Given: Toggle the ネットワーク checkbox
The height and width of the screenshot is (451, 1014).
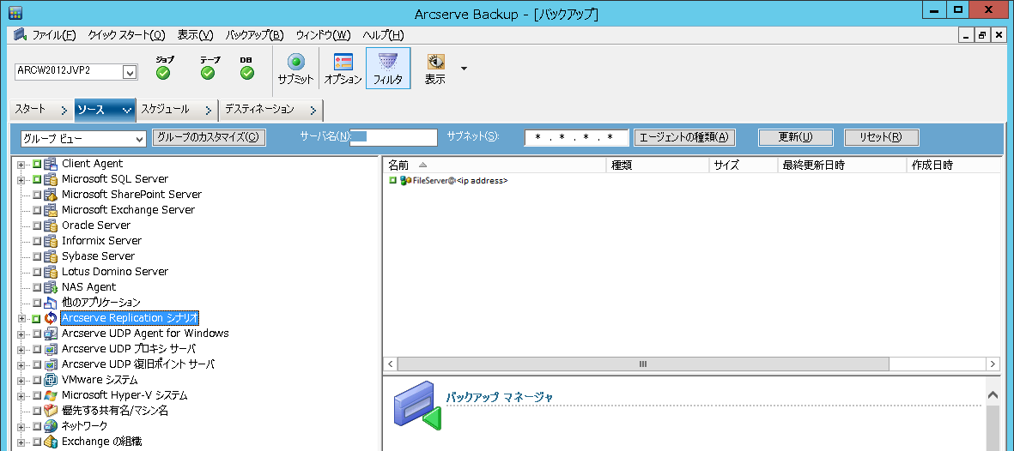Looking at the screenshot, I should (37, 426).
